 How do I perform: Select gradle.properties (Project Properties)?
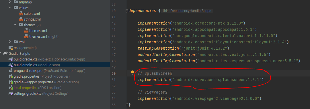click(42, 76)
